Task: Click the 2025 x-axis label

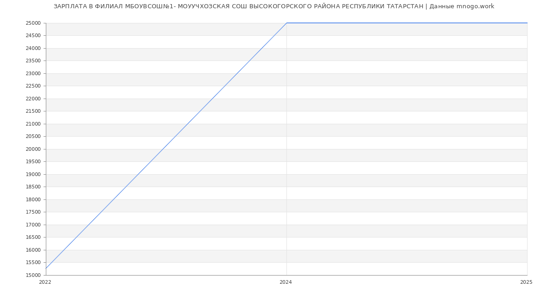Action: tap(526, 282)
